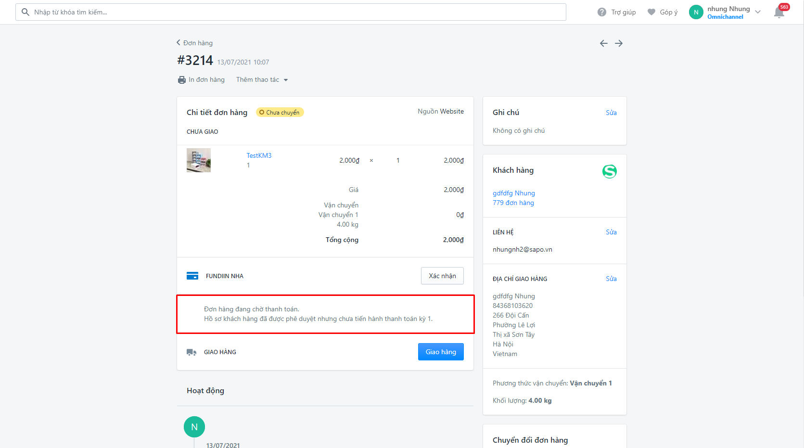Click the Góp ý heart icon
Image resolution: width=804 pixels, height=448 pixels.
(x=651, y=12)
